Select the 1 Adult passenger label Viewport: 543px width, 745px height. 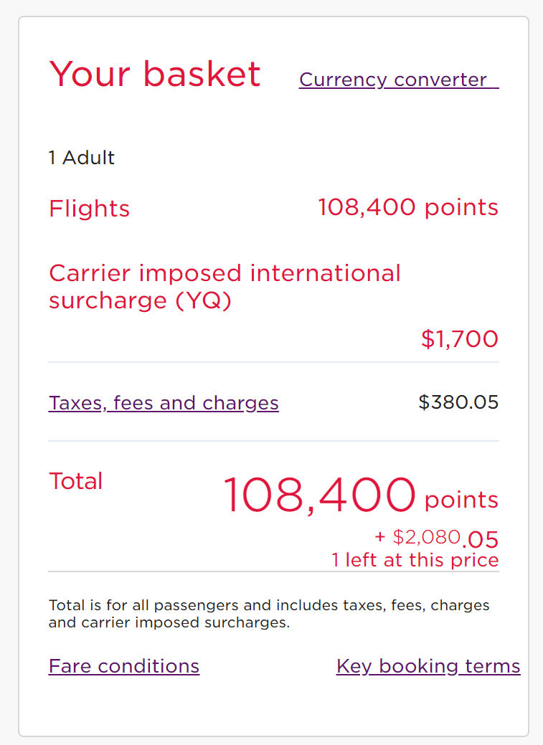click(82, 158)
